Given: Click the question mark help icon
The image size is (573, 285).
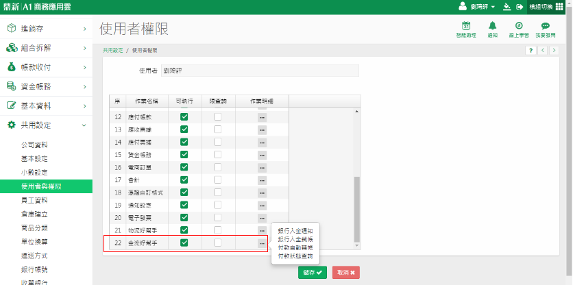Looking at the screenshot, I should click(x=531, y=51).
